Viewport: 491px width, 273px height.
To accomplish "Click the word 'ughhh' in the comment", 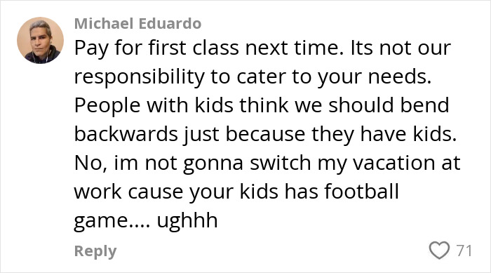I will tap(187, 221).
